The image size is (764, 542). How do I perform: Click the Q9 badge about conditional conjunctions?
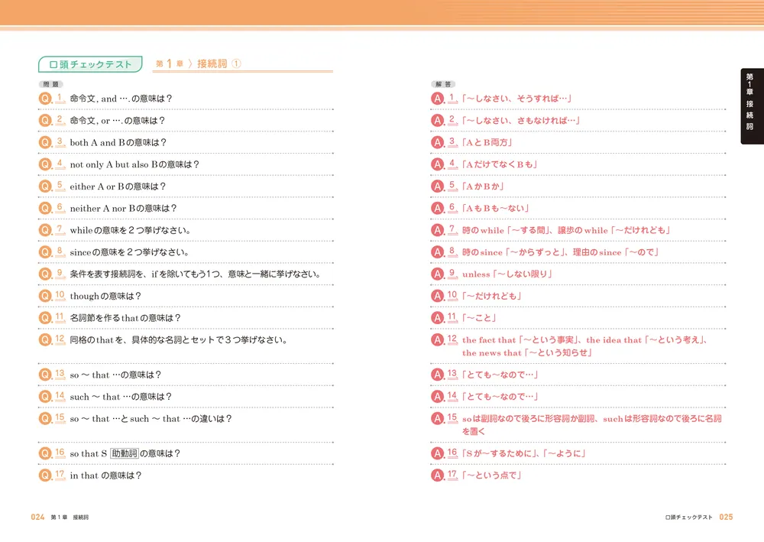pyautogui.click(x=46, y=273)
